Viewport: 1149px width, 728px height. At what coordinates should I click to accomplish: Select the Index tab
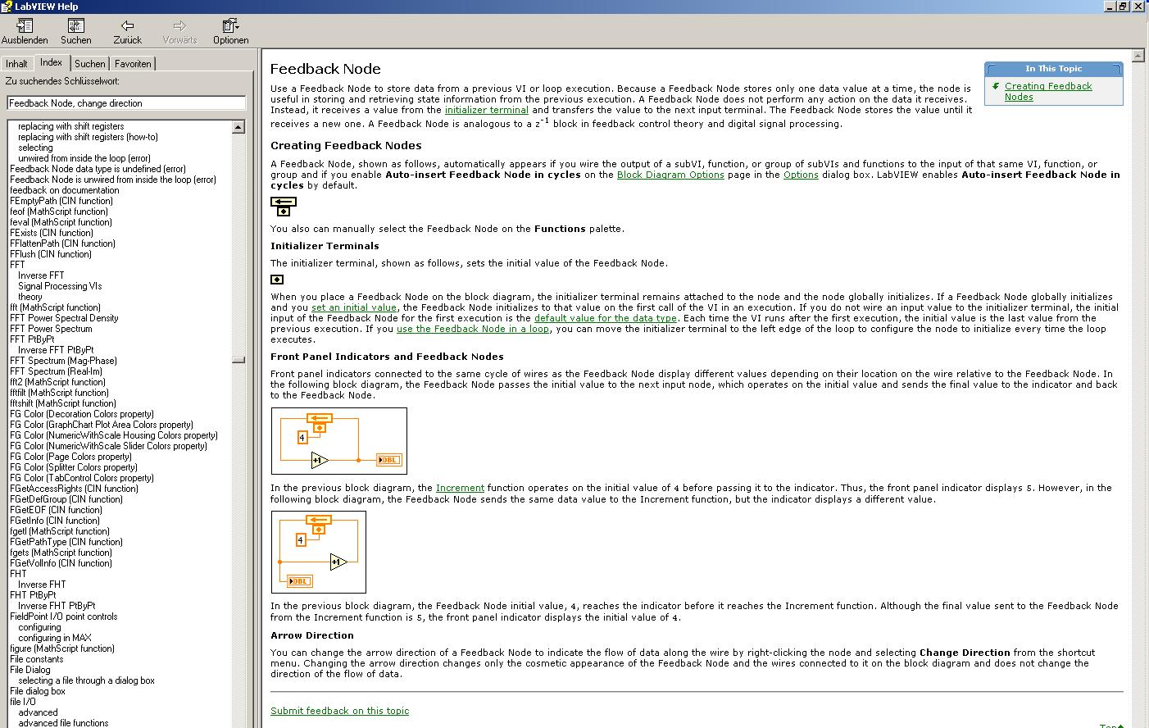pos(51,62)
